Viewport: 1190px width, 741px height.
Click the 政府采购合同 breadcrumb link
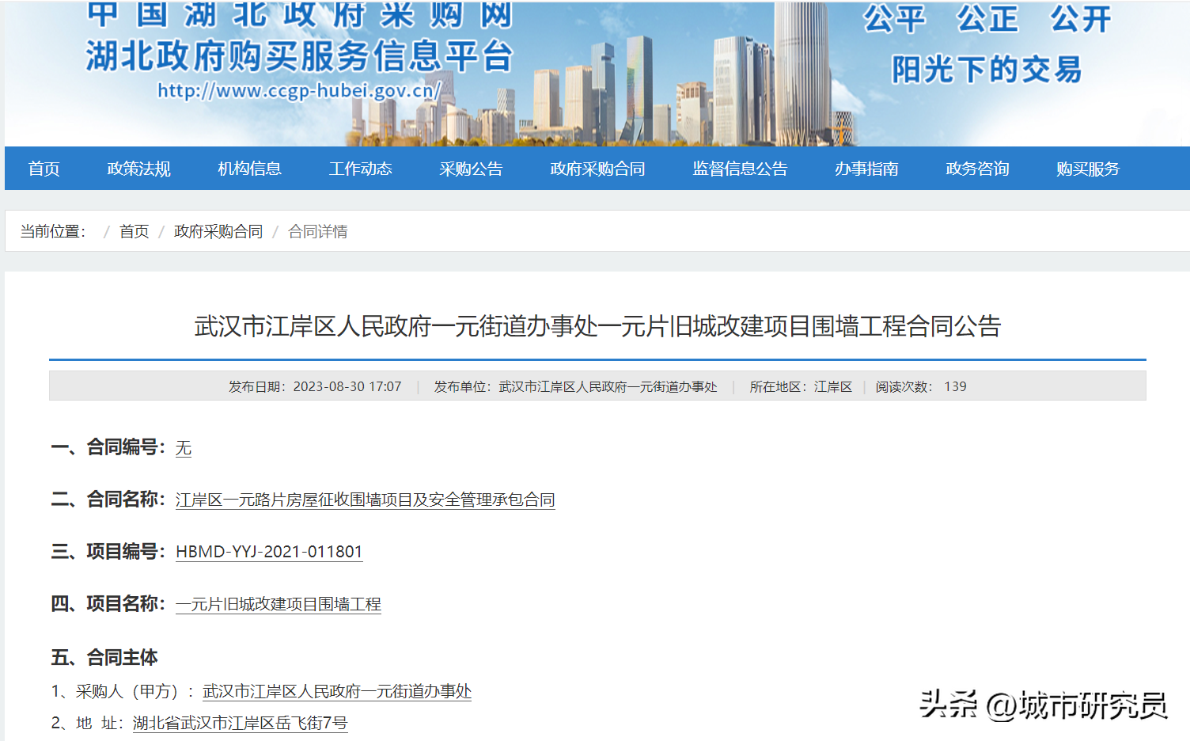point(218,231)
